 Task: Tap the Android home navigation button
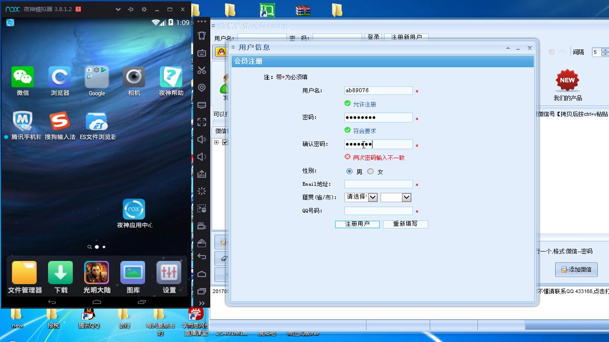(x=97, y=302)
